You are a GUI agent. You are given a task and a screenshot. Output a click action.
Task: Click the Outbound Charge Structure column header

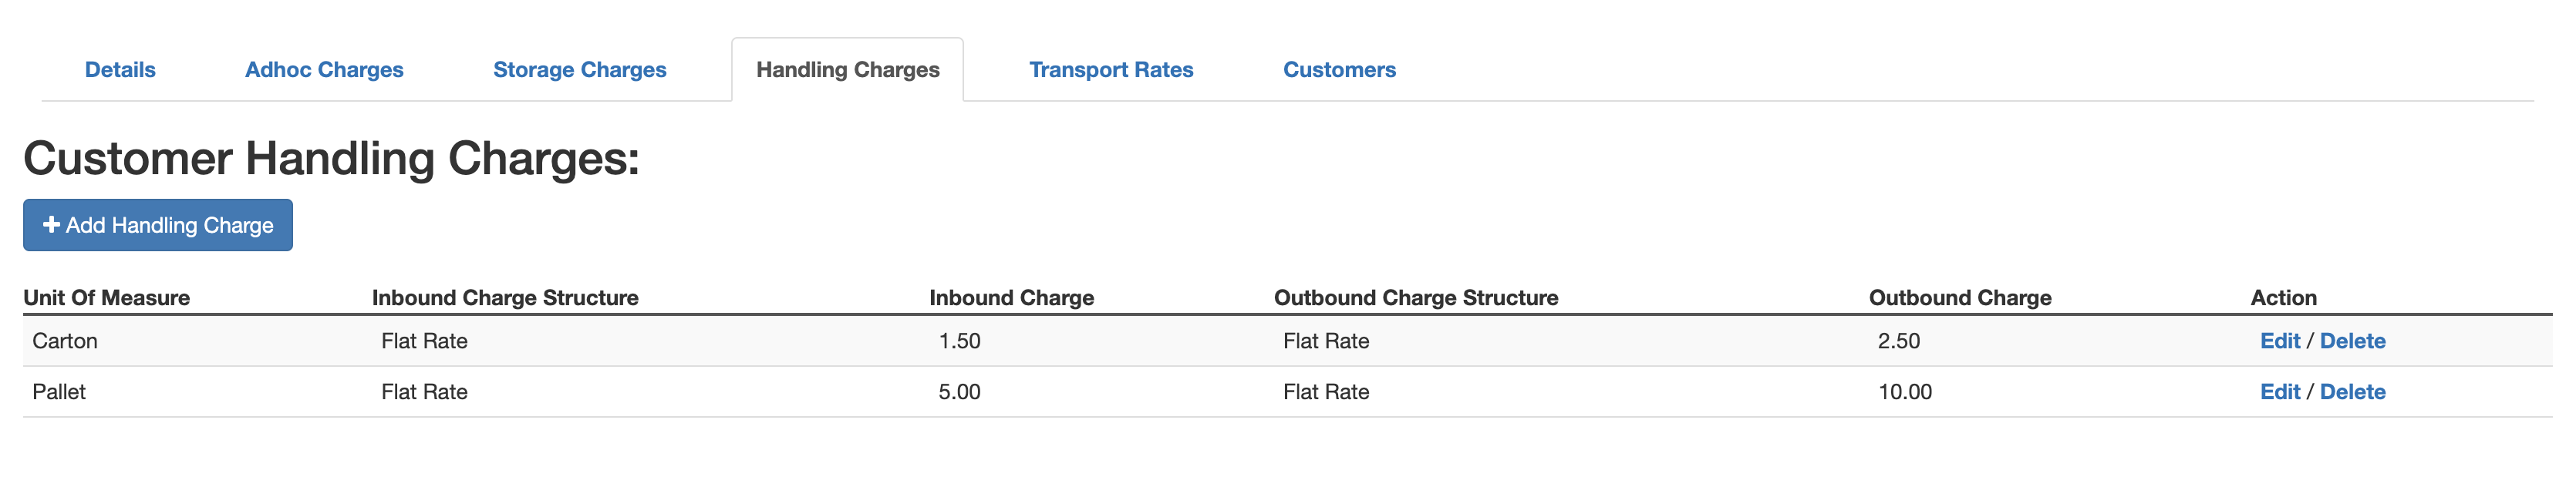tap(1415, 297)
